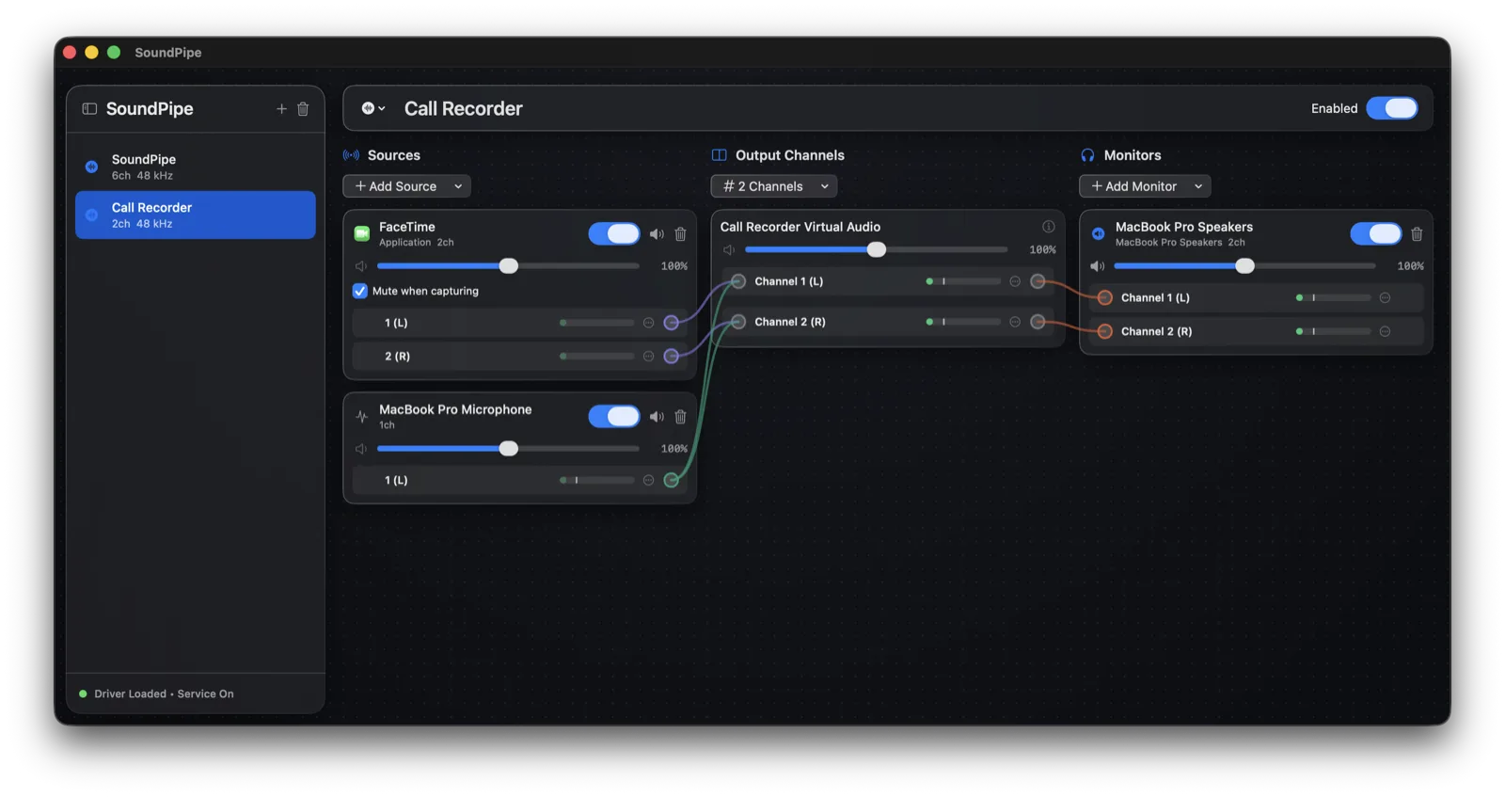Click the sidebar toggle icon beside SoundPipe
1505x797 pixels.
[89, 109]
